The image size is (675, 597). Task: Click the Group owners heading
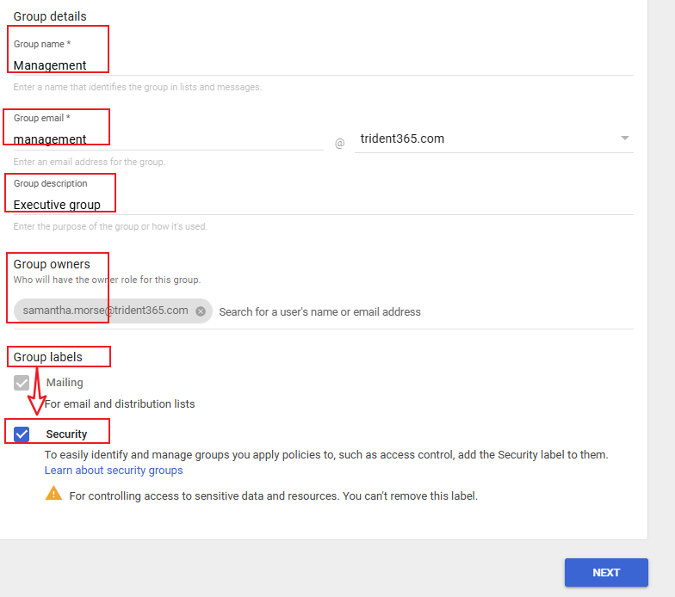coord(52,264)
